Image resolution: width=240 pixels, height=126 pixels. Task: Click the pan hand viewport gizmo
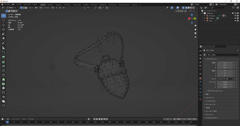point(195,29)
